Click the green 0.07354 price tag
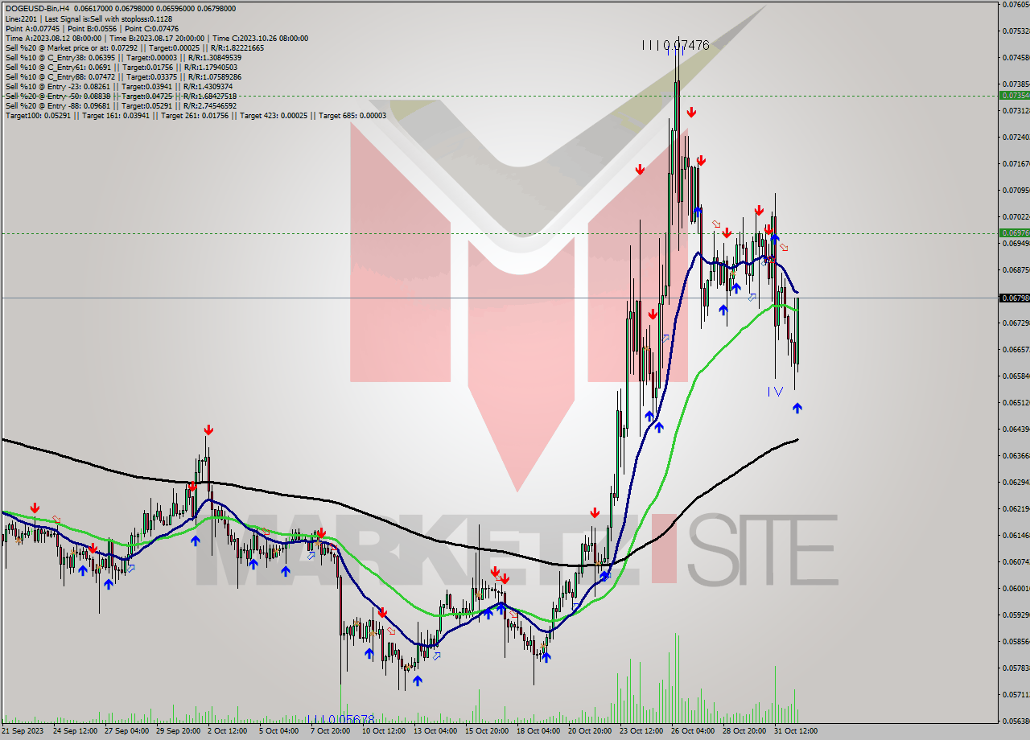 [1015, 96]
